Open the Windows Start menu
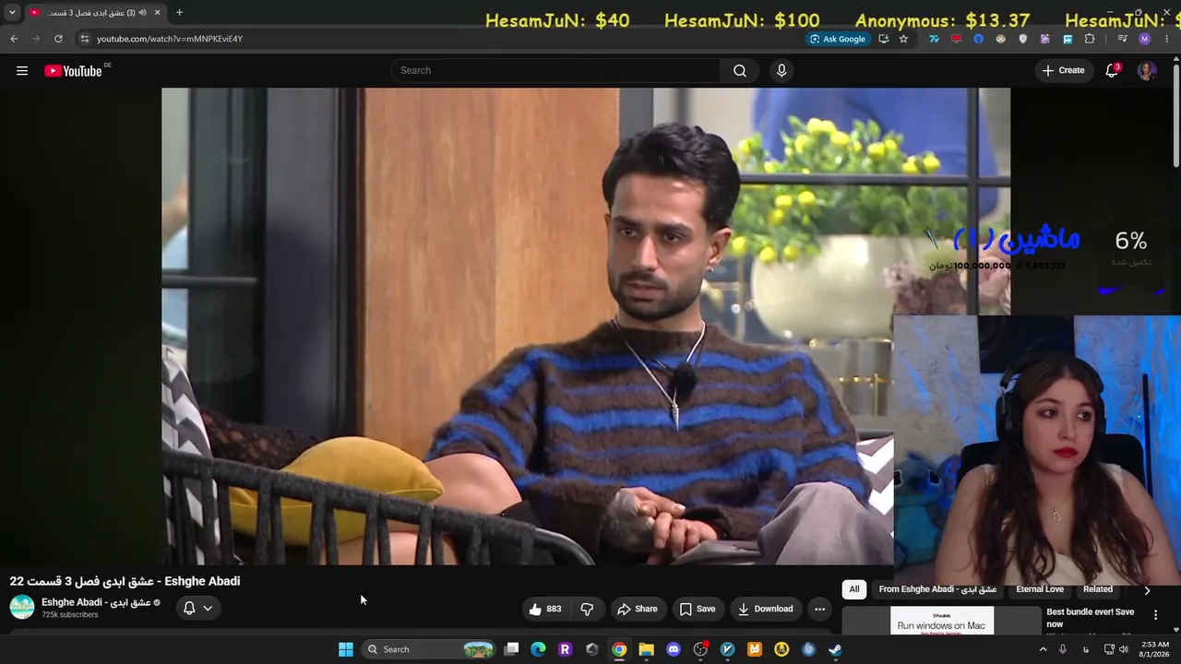The width and height of the screenshot is (1181, 664). [x=346, y=649]
